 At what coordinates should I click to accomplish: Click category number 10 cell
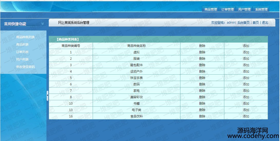[71, 104]
